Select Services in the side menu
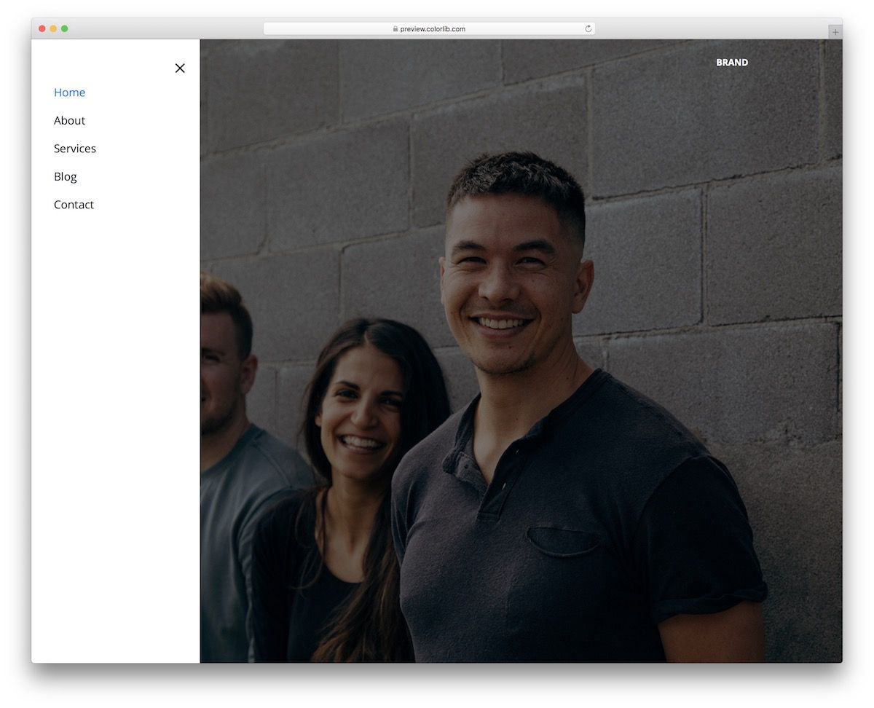 click(75, 149)
